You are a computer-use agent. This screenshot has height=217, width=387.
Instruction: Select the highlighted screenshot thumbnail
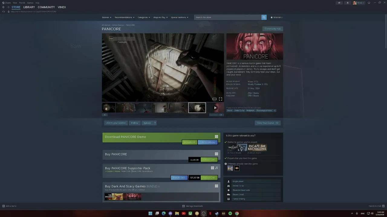[197, 108]
